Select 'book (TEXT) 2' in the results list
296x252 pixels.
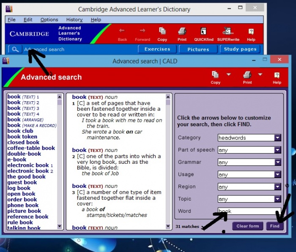tap(23, 102)
